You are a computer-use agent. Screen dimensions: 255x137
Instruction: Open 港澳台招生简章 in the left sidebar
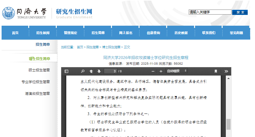click(37, 94)
